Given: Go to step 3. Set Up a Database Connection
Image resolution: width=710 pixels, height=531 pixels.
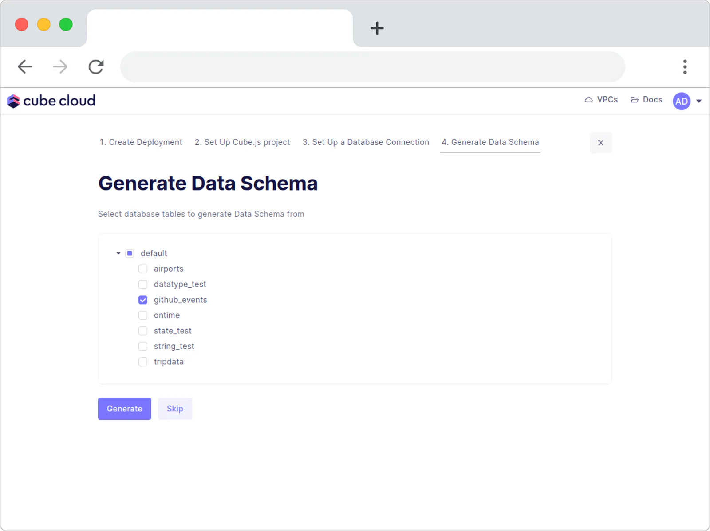Looking at the screenshot, I should click(x=366, y=142).
